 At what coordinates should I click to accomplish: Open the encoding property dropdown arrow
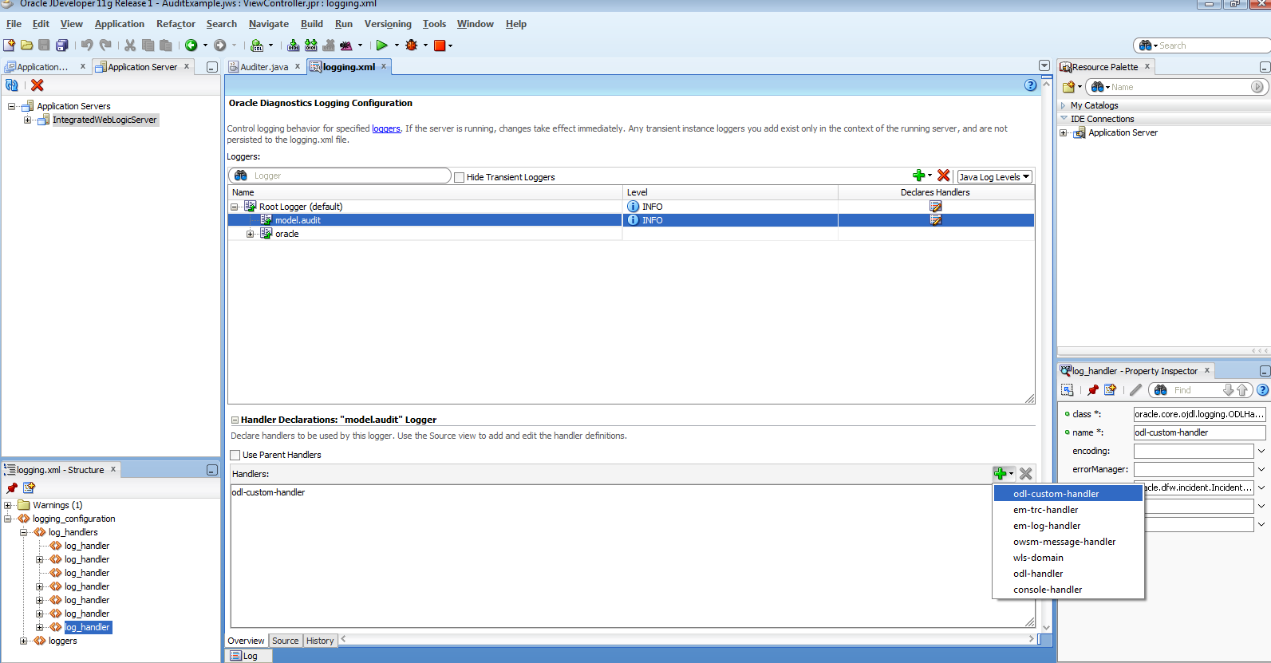[1261, 451]
